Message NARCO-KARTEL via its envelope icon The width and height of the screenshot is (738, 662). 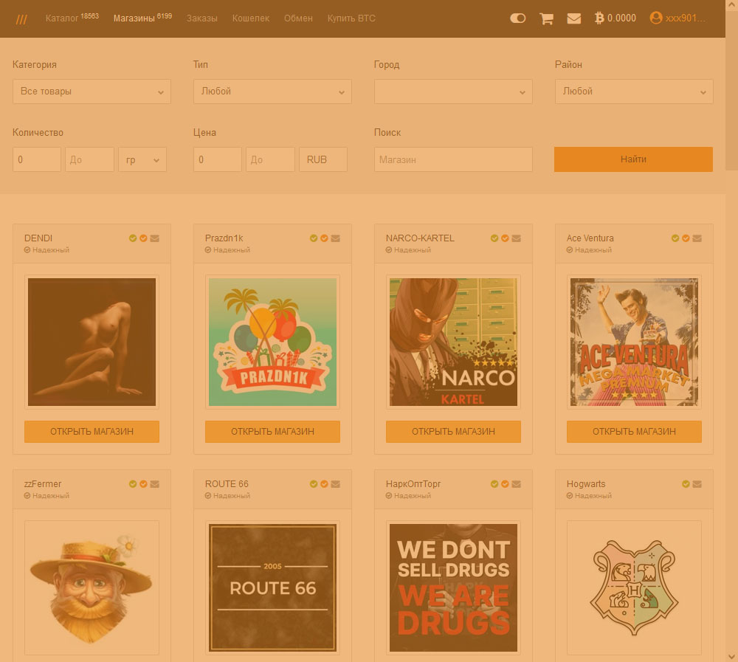click(516, 238)
